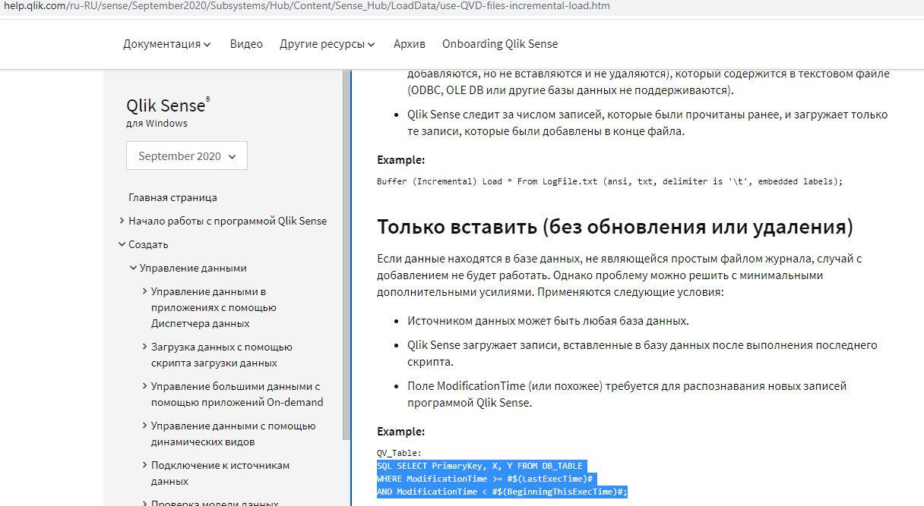This screenshot has height=506, width=924.
Task: Click bullet Источником данных может быть любая база
Action: point(548,320)
